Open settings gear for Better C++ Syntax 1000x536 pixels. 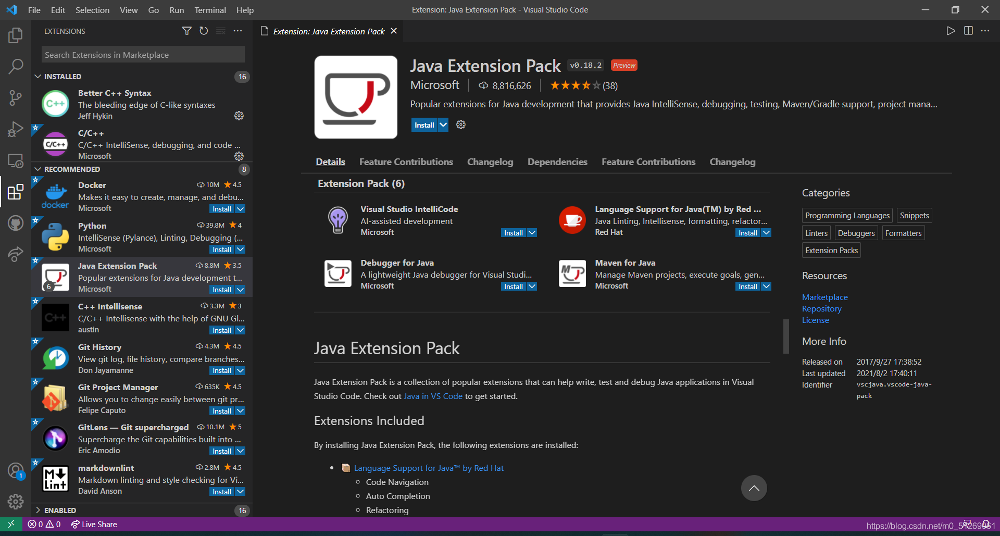(239, 116)
